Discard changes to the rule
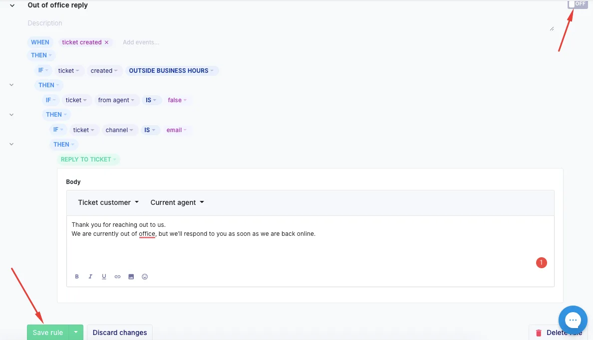The image size is (593, 340). (x=120, y=333)
